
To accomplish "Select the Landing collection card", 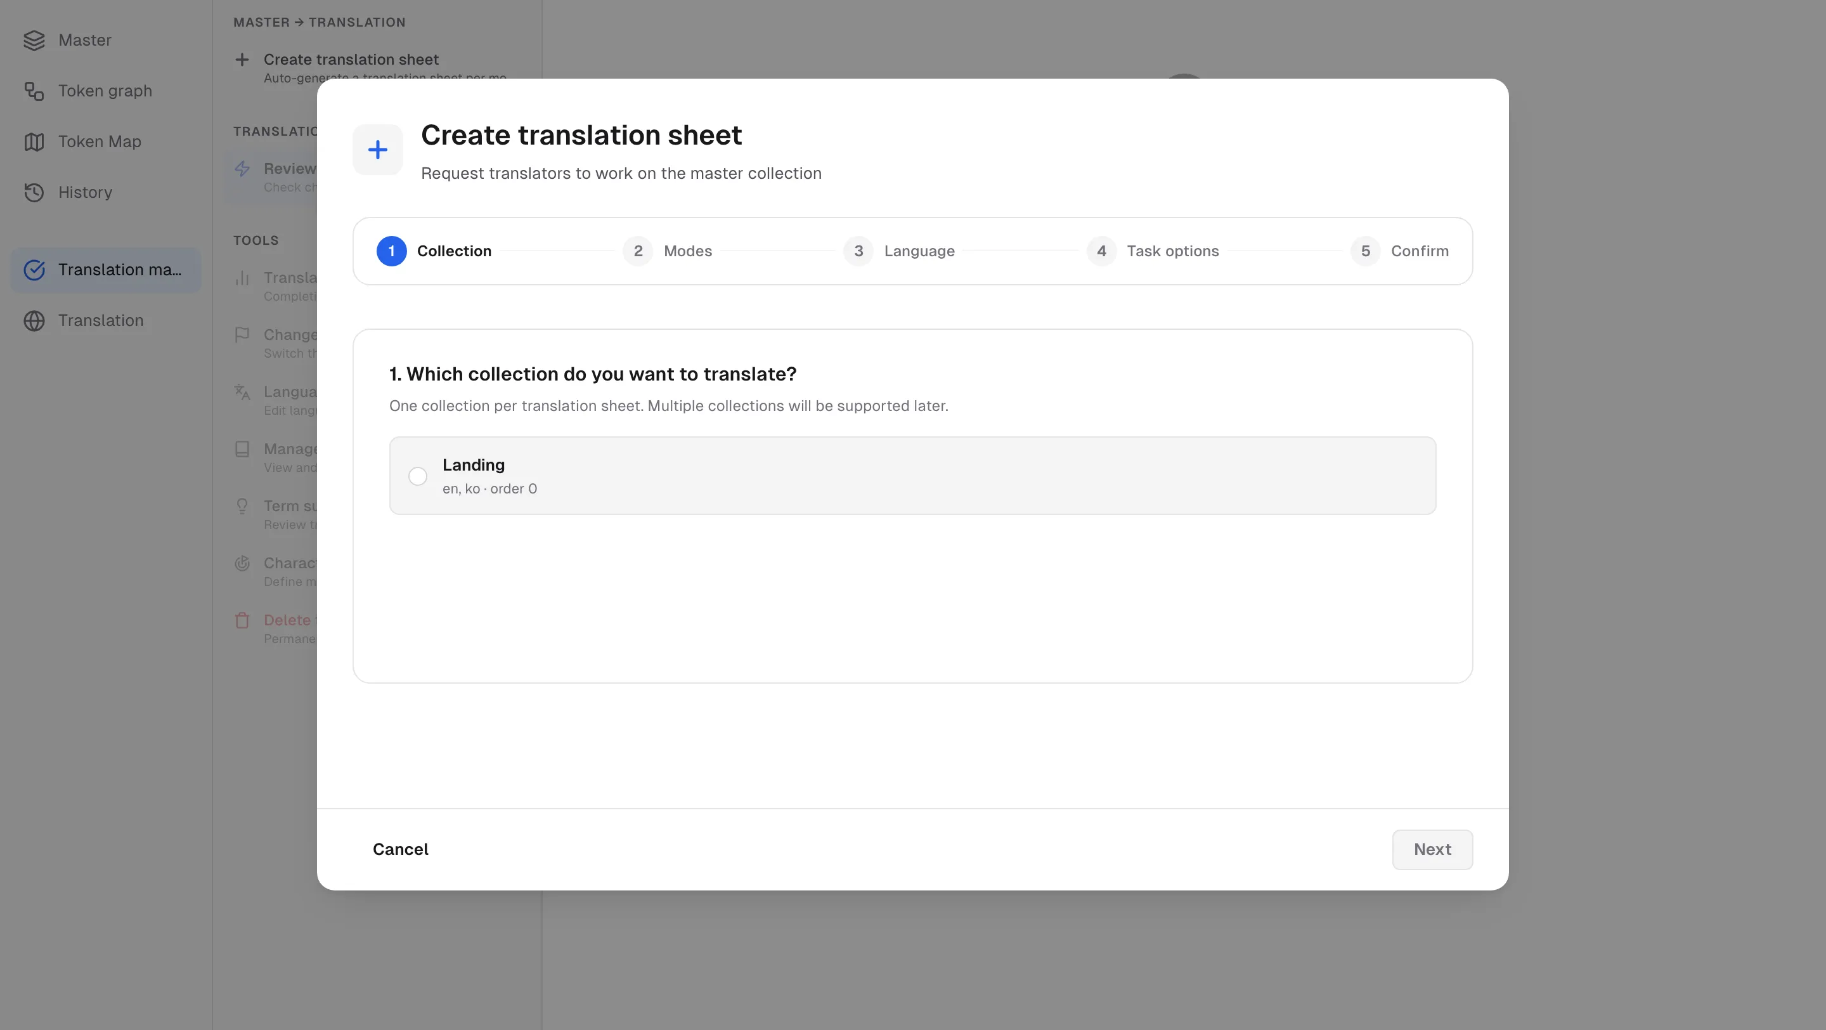I will [x=912, y=476].
